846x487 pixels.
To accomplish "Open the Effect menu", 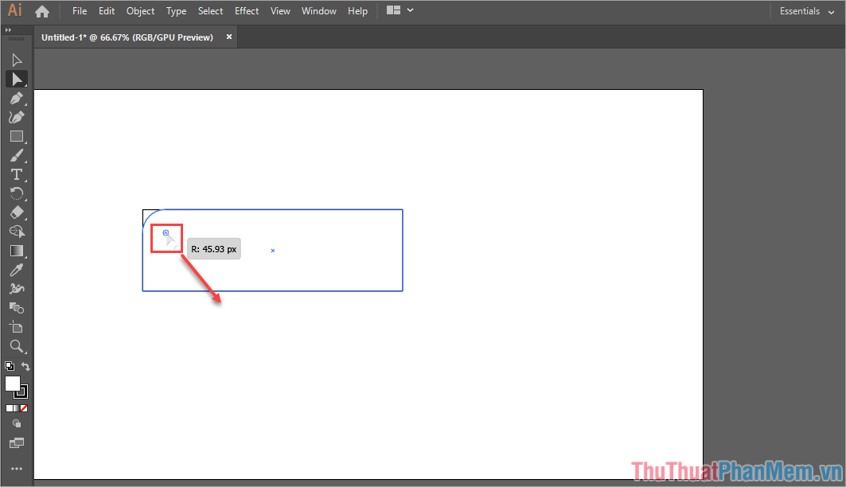I will point(247,11).
